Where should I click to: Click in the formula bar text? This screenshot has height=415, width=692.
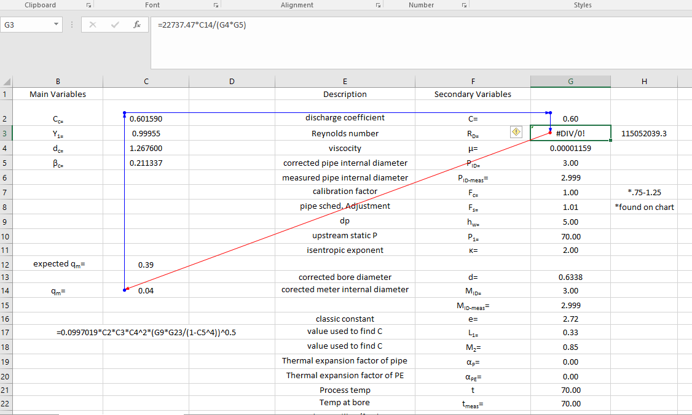coord(202,25)
